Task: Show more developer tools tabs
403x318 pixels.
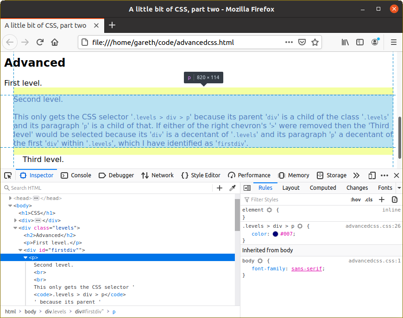Action: tap(356, 175)
